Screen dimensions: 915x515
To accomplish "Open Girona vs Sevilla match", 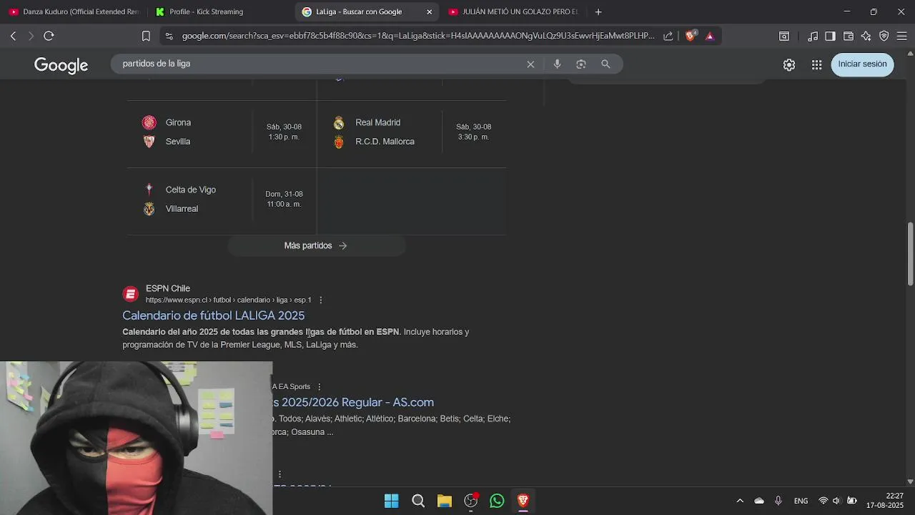I will (x=222, y=132).
